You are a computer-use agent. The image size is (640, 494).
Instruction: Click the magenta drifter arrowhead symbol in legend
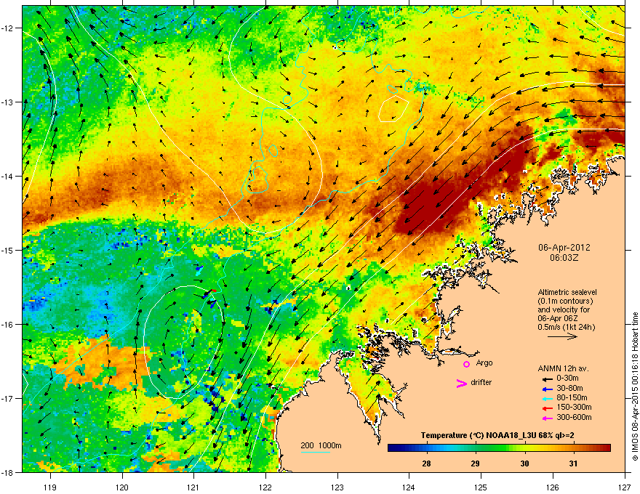[x=461, y=383]
